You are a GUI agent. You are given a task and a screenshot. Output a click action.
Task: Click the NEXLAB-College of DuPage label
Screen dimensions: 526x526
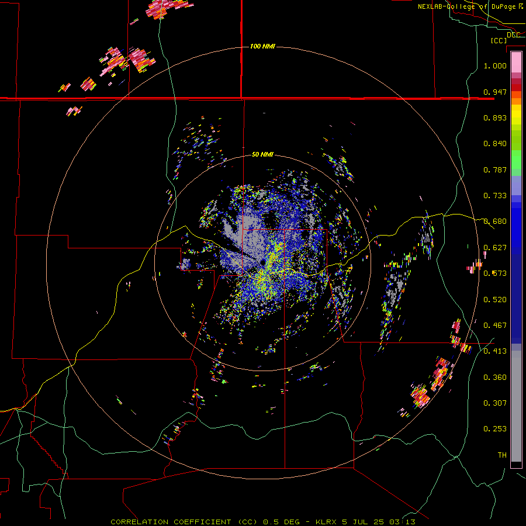470,6
